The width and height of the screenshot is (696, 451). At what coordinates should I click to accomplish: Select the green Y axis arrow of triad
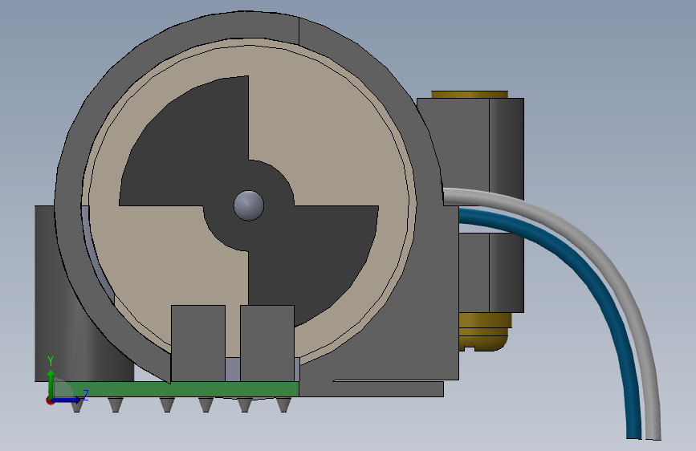coord(51,384)
